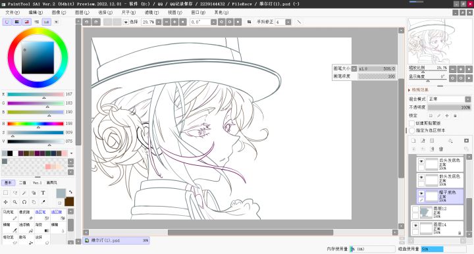Create a new linework layer
The width and height of the screenshot is (474, 254).
click(423, 141)
